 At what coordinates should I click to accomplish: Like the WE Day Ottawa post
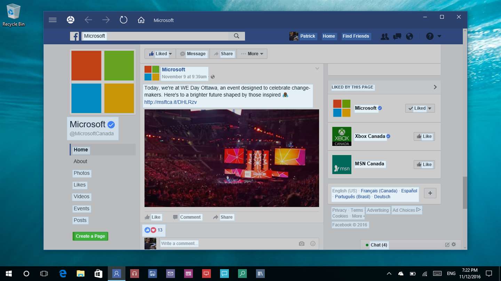(153, 217)
